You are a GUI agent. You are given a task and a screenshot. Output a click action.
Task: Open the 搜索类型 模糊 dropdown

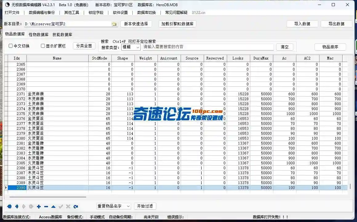[131, 47]
